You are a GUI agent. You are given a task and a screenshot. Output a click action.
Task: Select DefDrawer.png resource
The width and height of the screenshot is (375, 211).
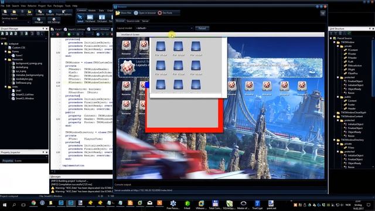[23, 83]
